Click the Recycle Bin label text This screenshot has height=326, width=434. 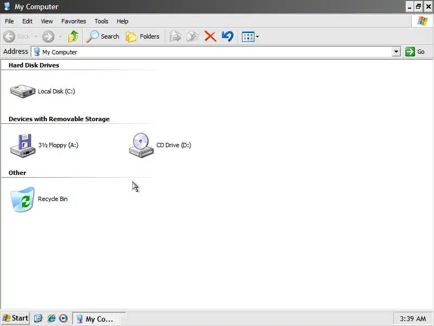pos(53,199)
